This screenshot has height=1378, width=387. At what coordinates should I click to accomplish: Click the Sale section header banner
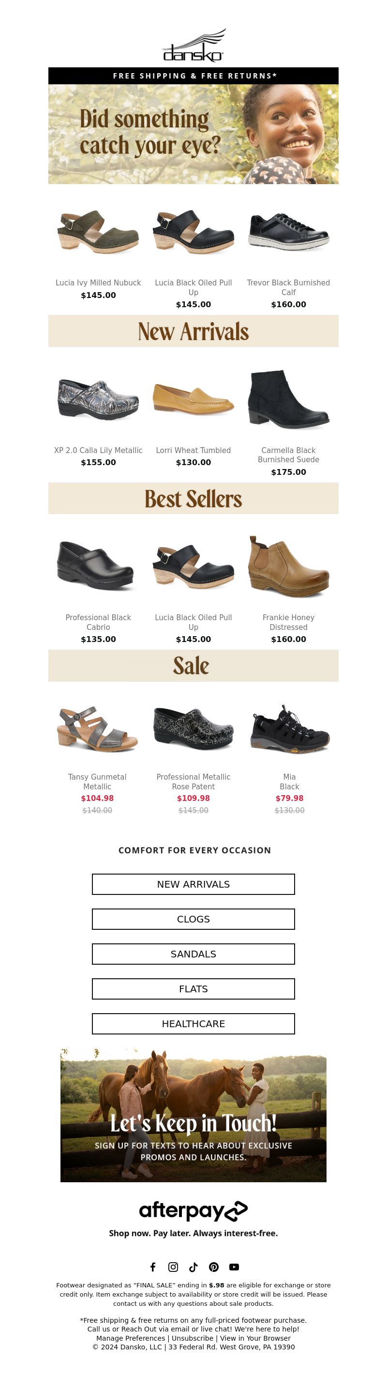tap(193, 665)
